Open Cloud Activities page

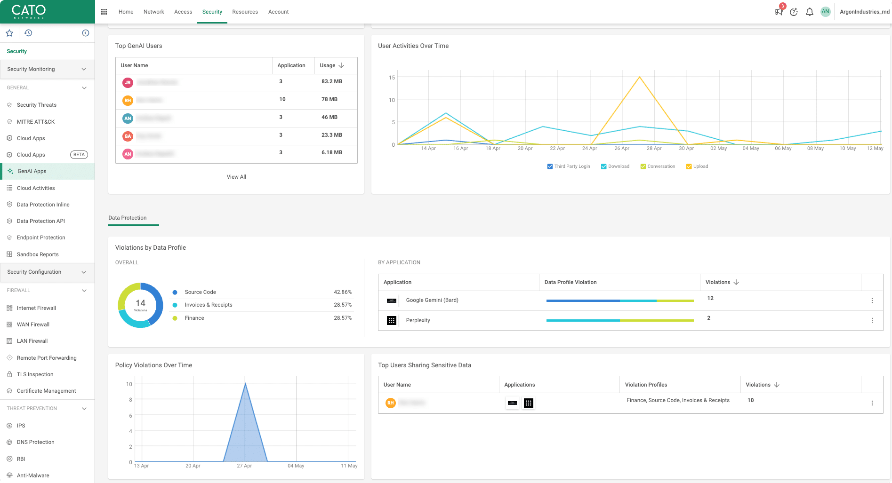36,188
